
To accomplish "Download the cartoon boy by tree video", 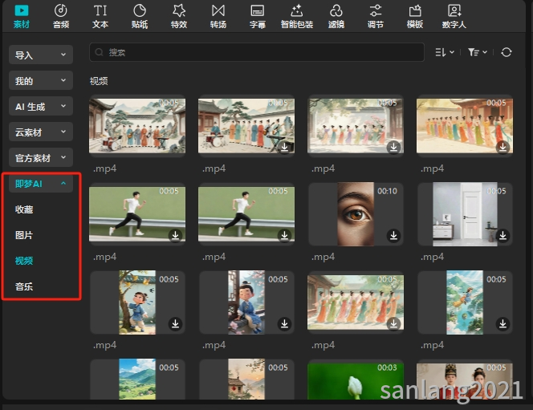I will (x=176, y=323).
